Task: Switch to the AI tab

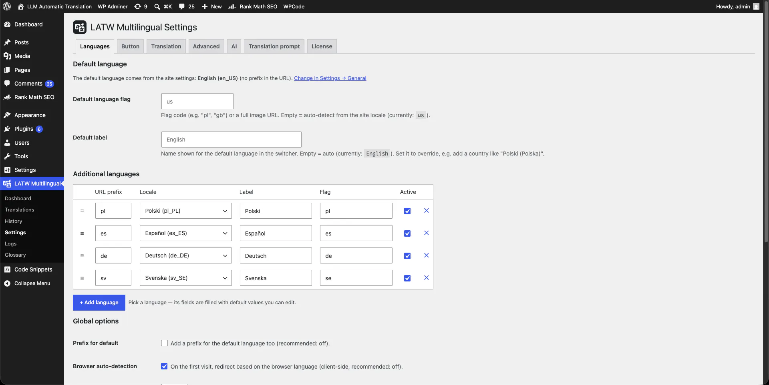Action: tap(234, 46)
